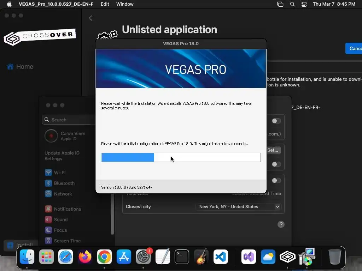Click the Wi-Fi icon in Settings sidebar
362x271 pixels.
(48, 172)
